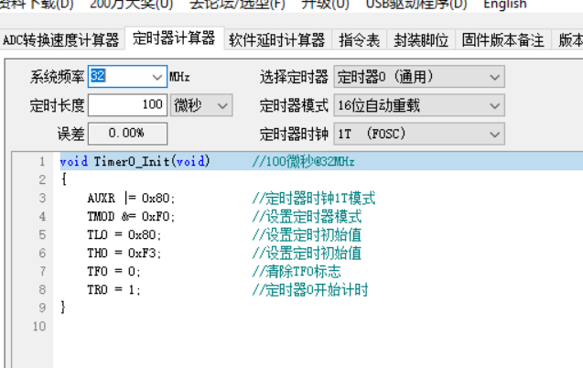Screen dimensions: 583x368
Task: Select the 定时器计算器 tab
Action: point(174,38)
